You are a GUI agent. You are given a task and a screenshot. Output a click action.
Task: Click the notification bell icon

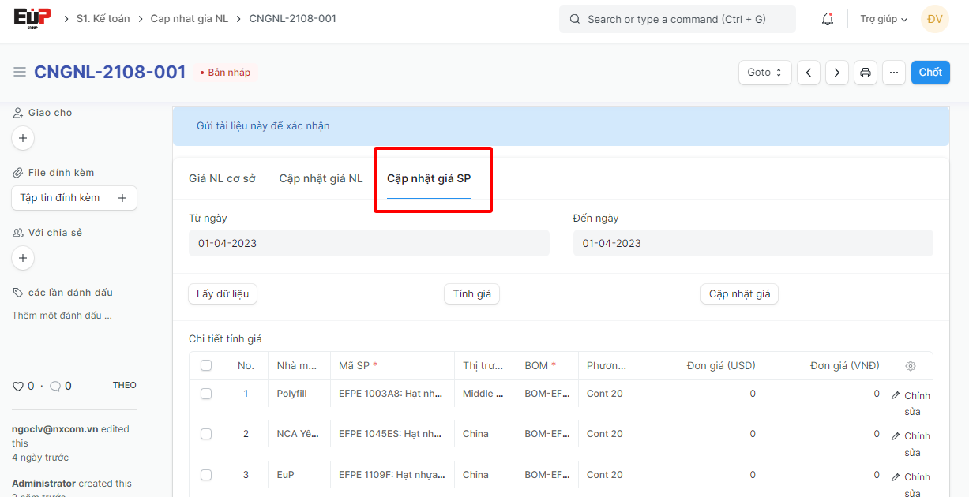(828, 19)
